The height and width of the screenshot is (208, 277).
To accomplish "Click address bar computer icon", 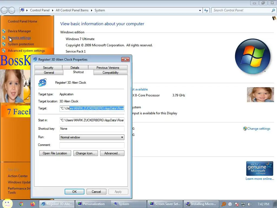I will [x=22, y=10].
